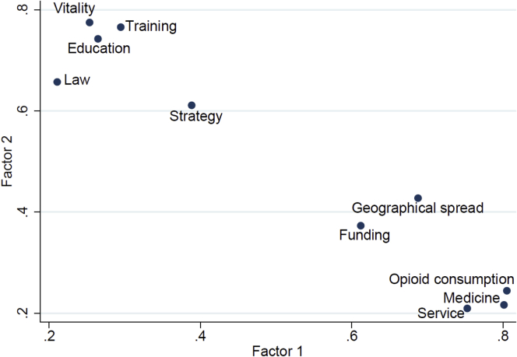
Task: Select the Training data point marker
Action: click(x=121, y=27)
